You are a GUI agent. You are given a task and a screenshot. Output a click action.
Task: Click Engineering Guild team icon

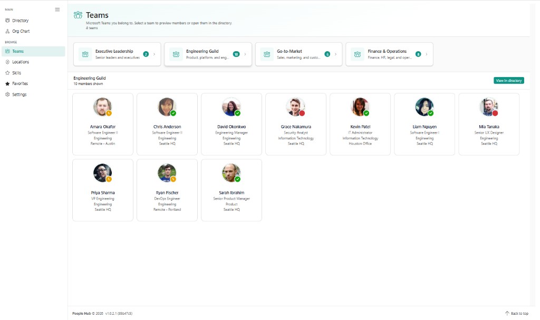coord(176,54)
